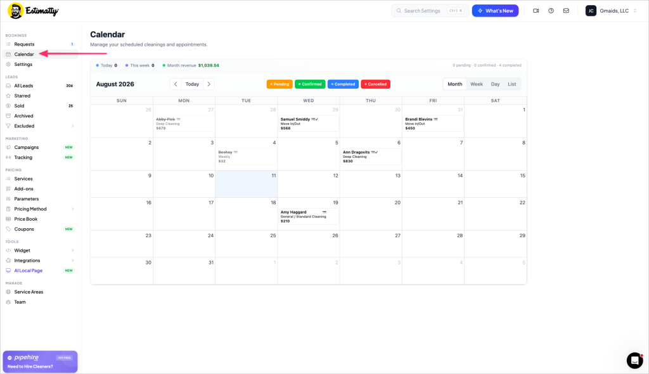
Task: Click the Month revenue $1,039.54 value
Action: (209, 65)
